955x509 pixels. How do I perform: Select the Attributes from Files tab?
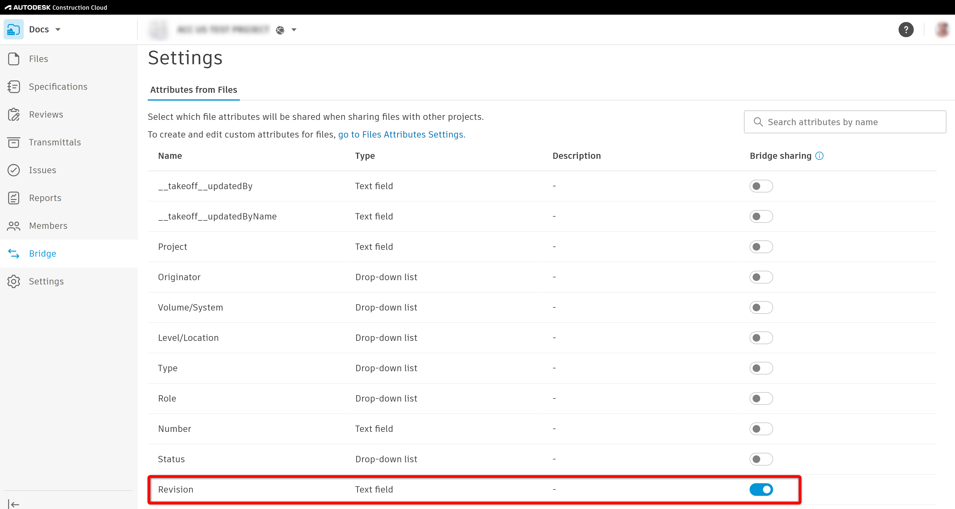(x=194, y=90)
